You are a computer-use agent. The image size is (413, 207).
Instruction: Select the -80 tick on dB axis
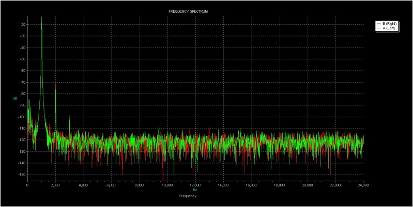22,94
